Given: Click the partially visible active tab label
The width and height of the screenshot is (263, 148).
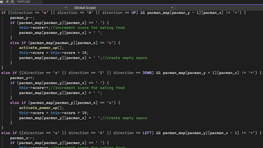Looking at the screenshot, I should tap(2, 2).
